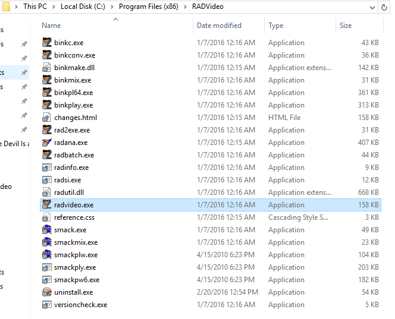Click the 668 KB size cell
Screen dimensions: 395x319
point(368,192)
